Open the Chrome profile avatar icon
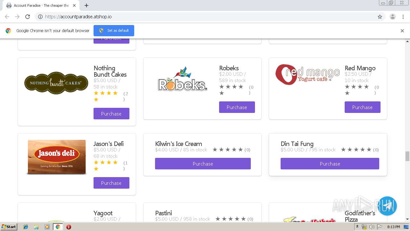This screenshot has width=410, height=231. pyautogui.click(x=393, y=17)
